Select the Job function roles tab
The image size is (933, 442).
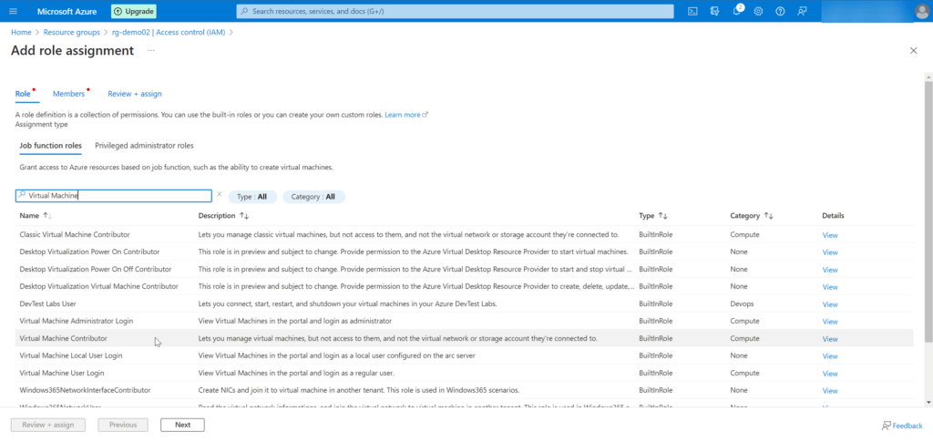pos(51,146)
